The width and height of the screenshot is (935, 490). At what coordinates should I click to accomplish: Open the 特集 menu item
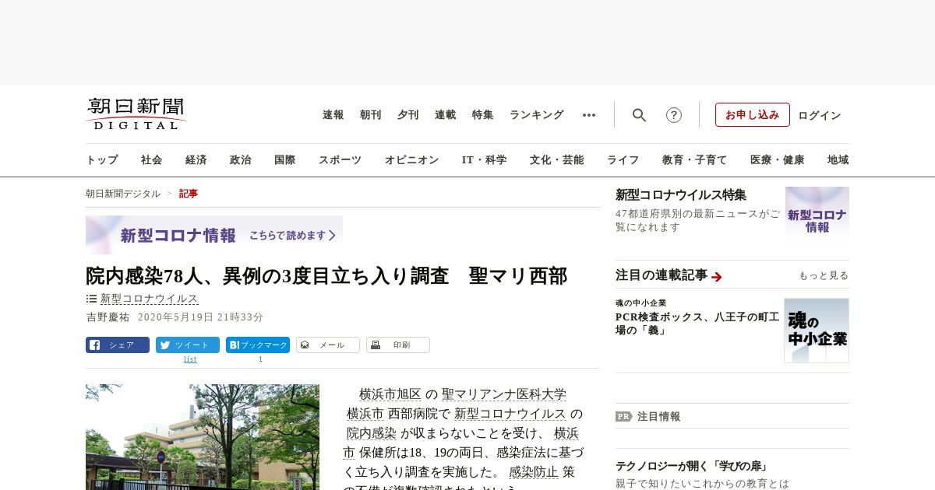483,115
